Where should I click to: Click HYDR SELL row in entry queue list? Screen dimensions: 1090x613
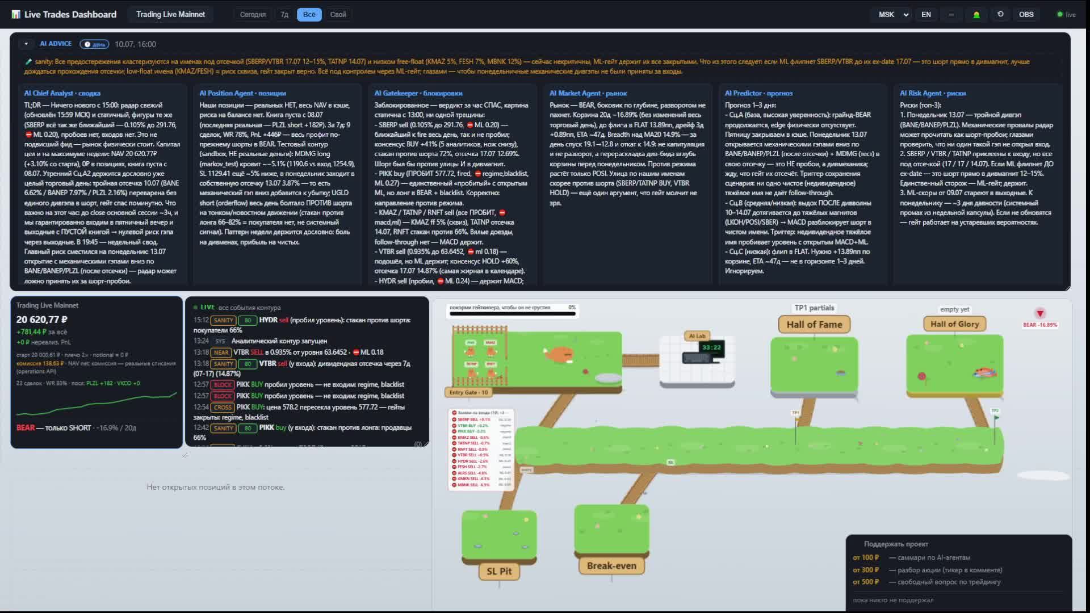pos(482,461)
